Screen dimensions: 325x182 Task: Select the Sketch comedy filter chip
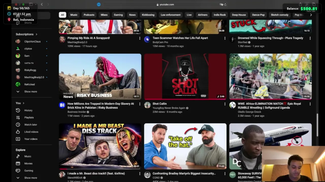point(280,15)
